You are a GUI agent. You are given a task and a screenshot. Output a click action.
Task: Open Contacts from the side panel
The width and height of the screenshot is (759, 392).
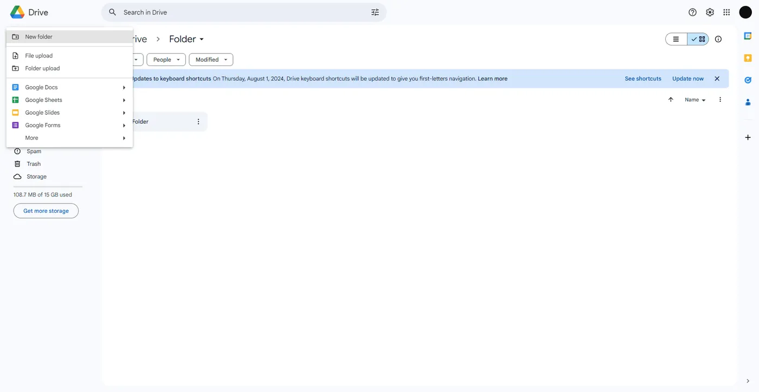(x=748, y=102)
